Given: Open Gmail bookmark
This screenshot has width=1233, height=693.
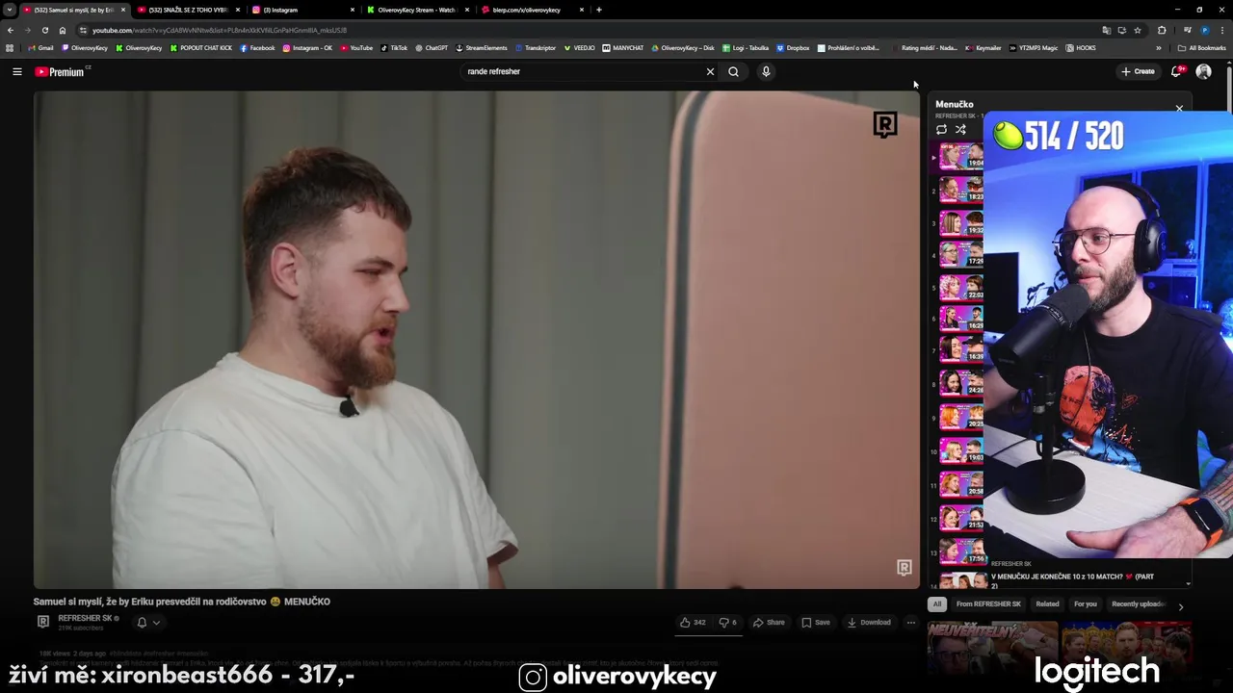Looking at the screenshot, I should pyautogui.click(x=41, y=47).
